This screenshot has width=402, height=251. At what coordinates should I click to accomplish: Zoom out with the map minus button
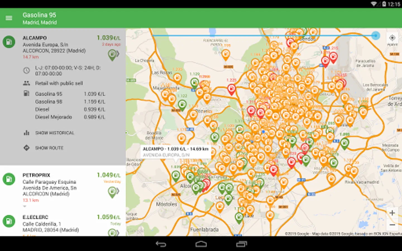tap(392, 225)
